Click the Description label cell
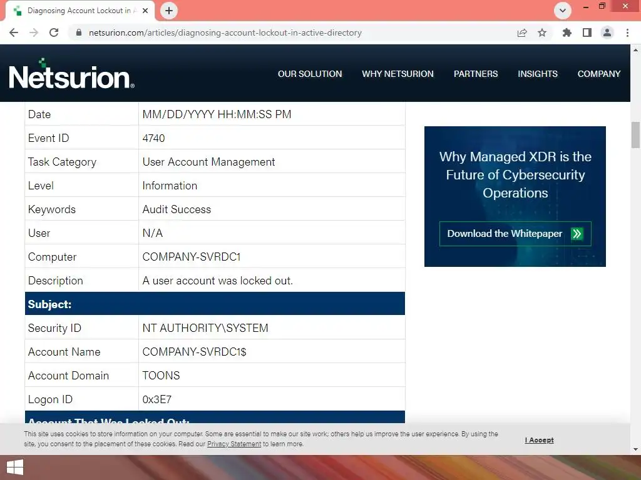 point(82,281)
